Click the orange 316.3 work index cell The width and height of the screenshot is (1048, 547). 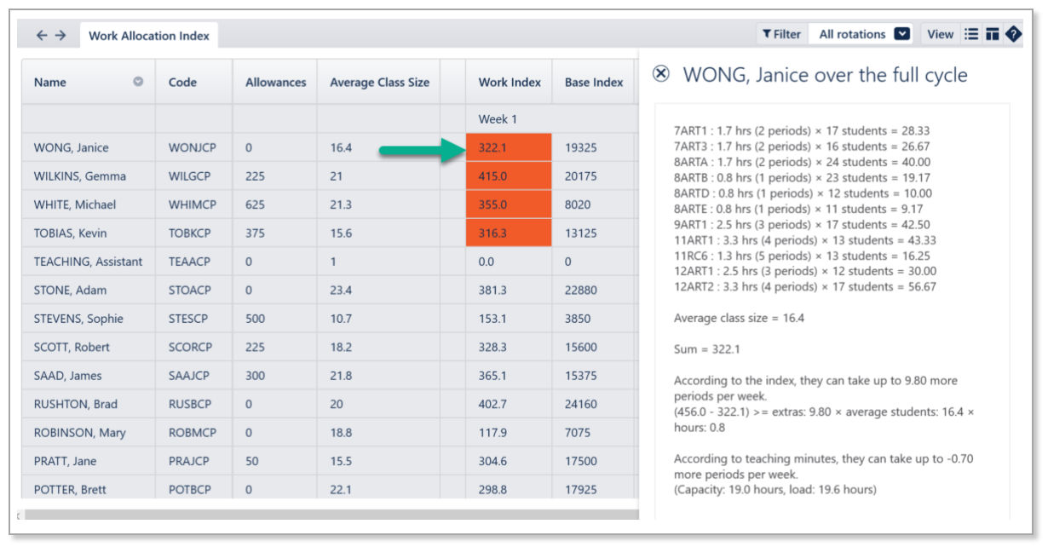coord(509,233)
